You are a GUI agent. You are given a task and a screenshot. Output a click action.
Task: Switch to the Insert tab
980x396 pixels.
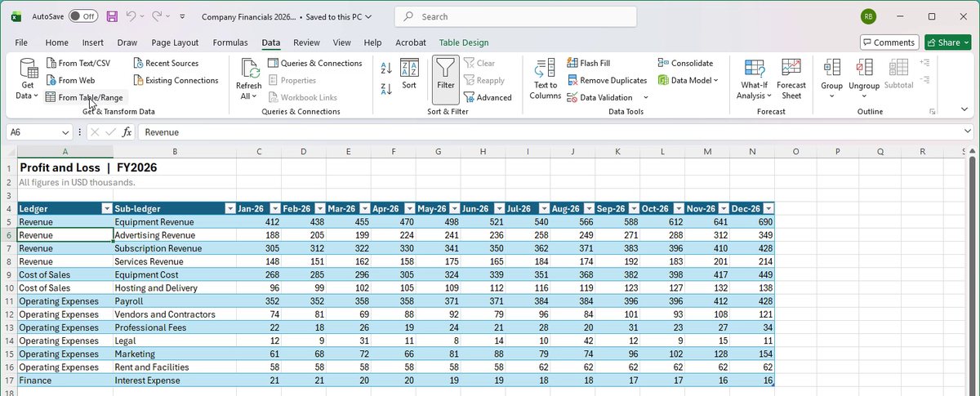(x=93, y=42)
